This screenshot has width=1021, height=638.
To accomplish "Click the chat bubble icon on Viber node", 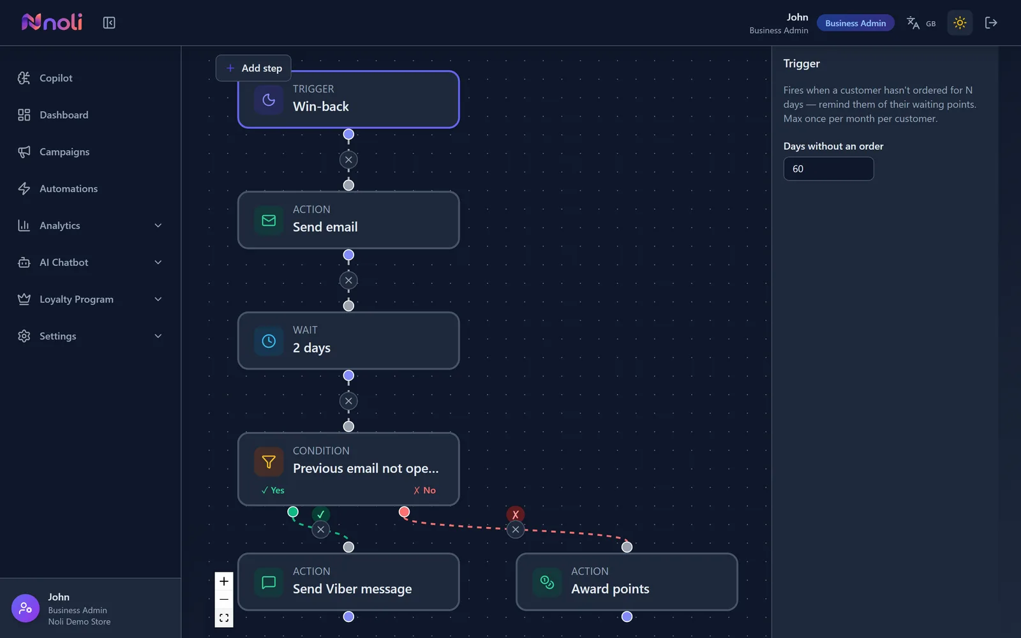I will [269, 582].
